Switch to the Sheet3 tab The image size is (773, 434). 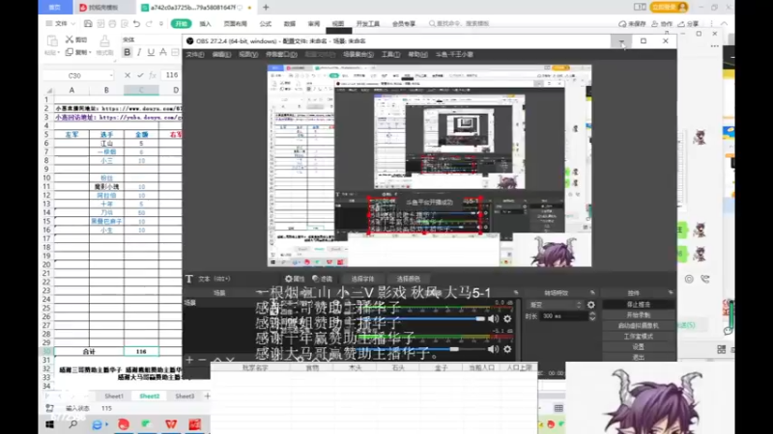[x=185, y=396]
